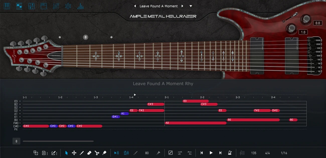Viewport: 326px width, 158px height.
Task: Click the bar count box showing 8
Action: coord(16,141)
